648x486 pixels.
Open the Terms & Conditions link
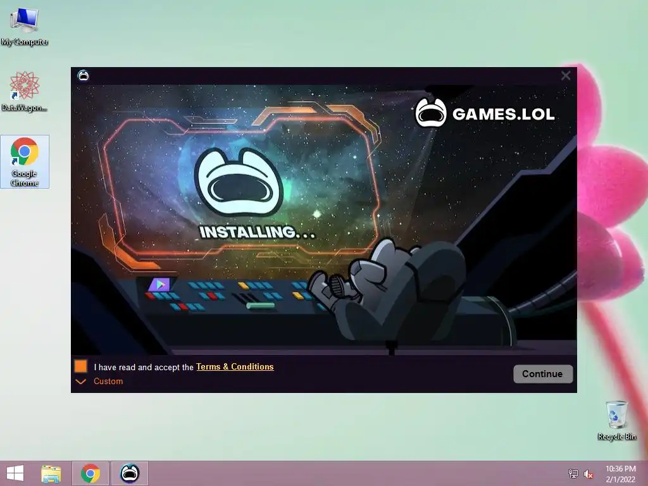tap(235, 366)
